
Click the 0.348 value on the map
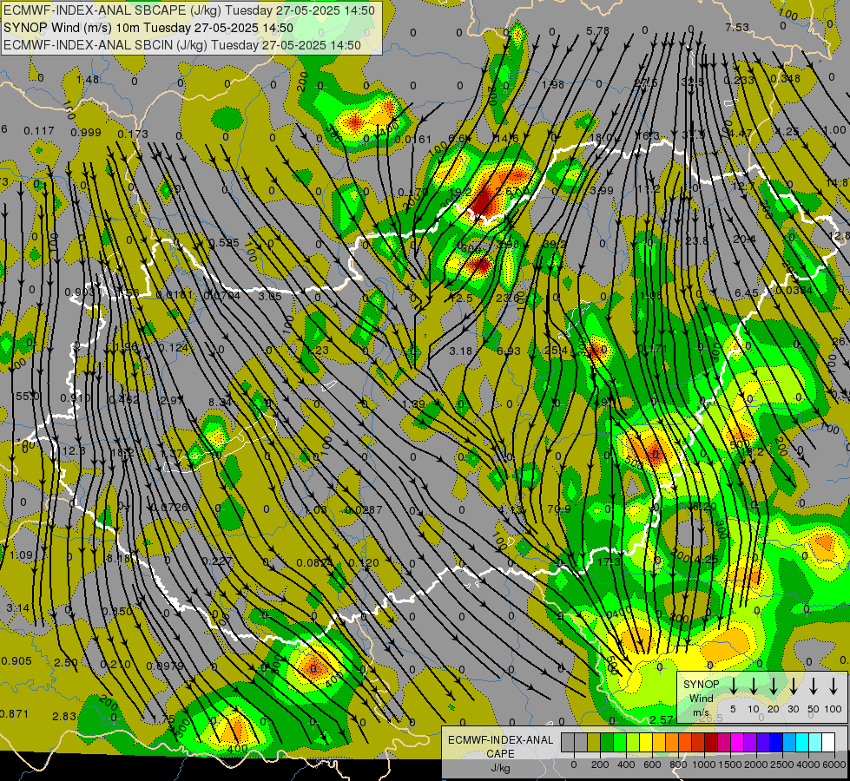coord(785,79)
